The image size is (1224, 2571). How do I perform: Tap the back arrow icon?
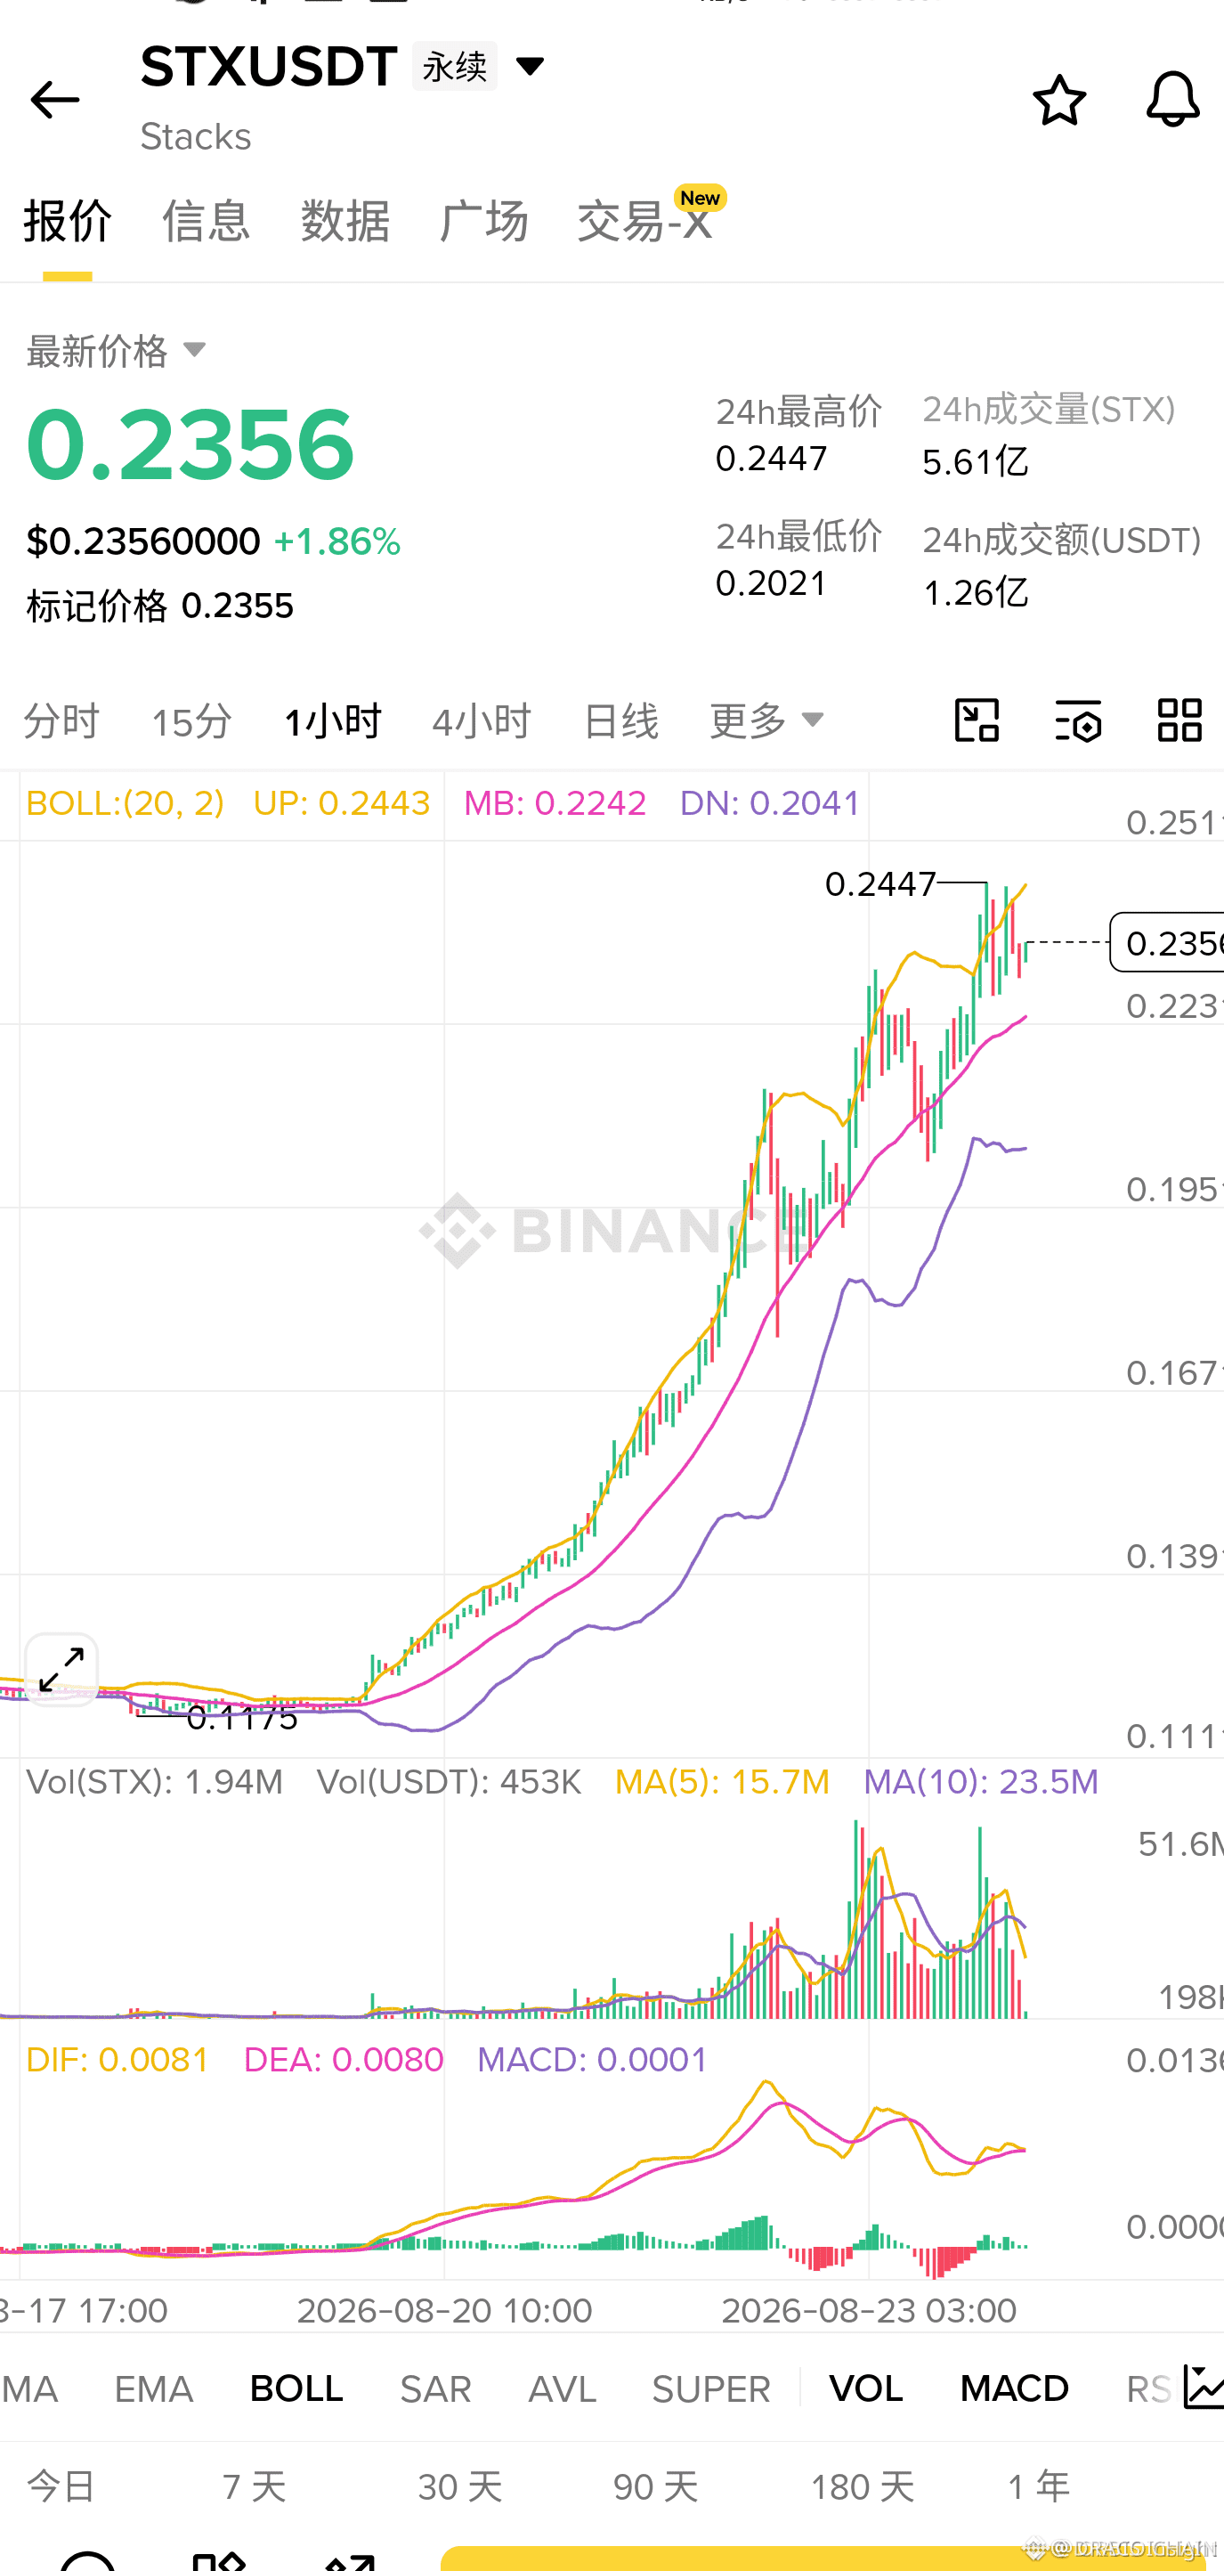pyautogui.click(x=55, y=100)
